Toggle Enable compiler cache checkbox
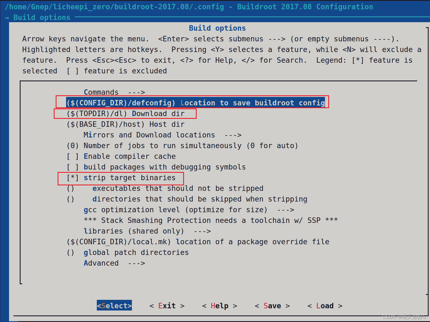This screenshot has width=430, height=322. coord(121,156)
